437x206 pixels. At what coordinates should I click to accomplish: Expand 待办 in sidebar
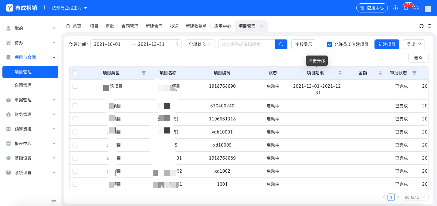coord(30,43)
